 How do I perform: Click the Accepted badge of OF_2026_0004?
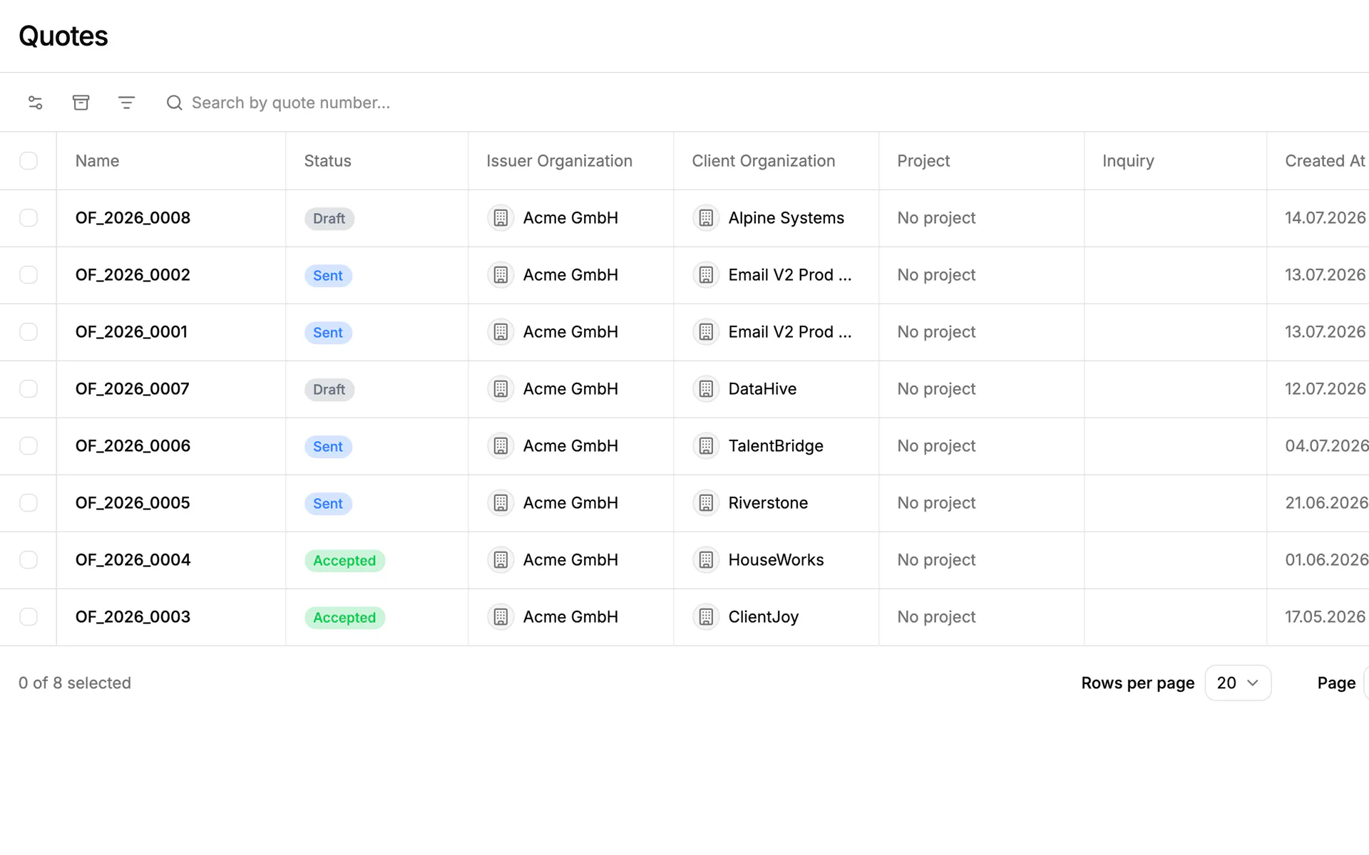pos(344,561)
